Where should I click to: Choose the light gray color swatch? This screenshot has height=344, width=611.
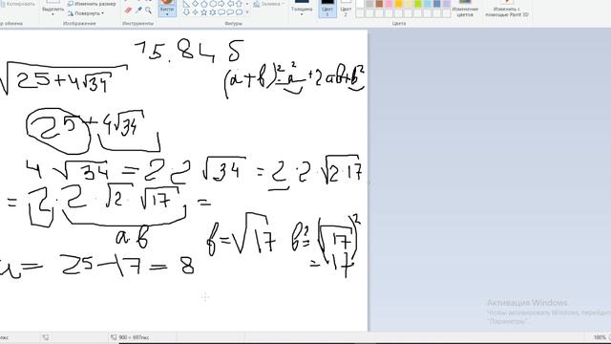click(x=369, y=4)
